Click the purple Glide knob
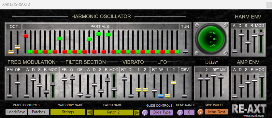272x118 pixels. (145, 113)
